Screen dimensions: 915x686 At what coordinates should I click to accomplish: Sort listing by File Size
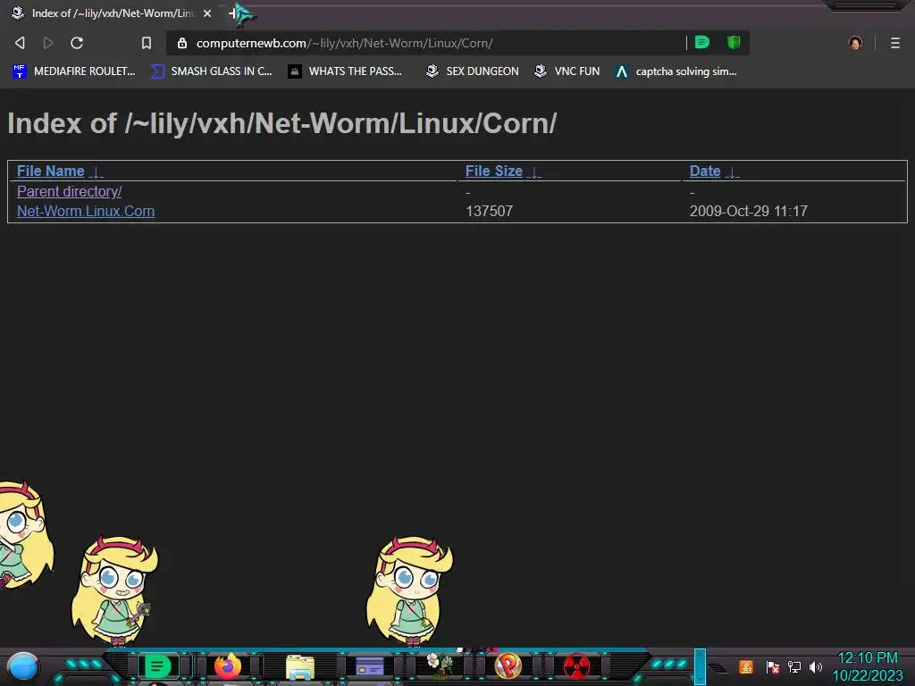pyautogui.click(x=493, y=171)
